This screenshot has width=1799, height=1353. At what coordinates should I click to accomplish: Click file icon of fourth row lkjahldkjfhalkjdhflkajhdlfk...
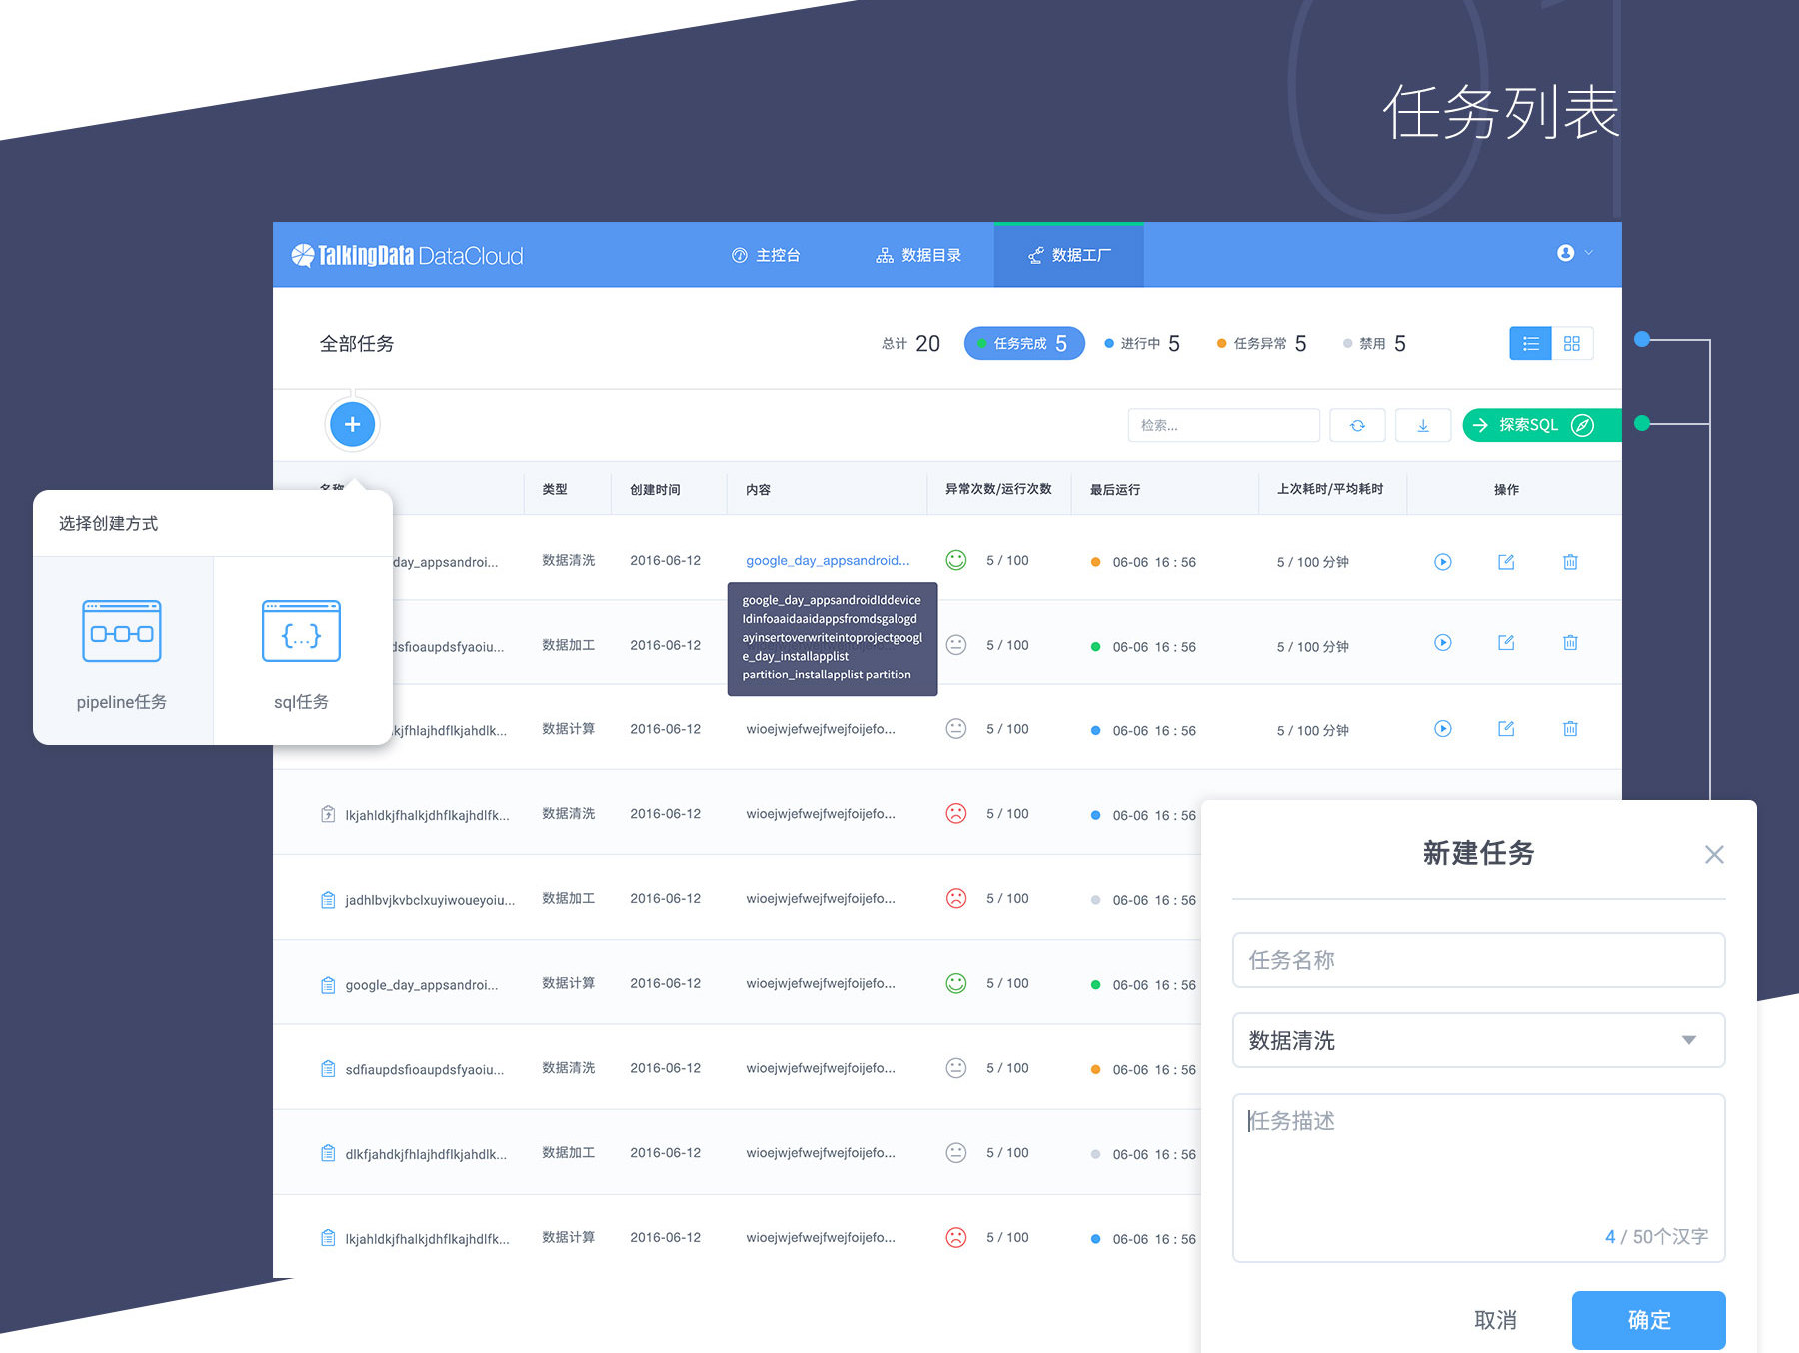tap(328, 814)
